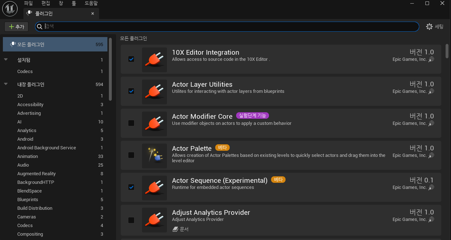
Task: Click Epic Games, Inc. link for Actor Sequence
Action: (410, 187)
